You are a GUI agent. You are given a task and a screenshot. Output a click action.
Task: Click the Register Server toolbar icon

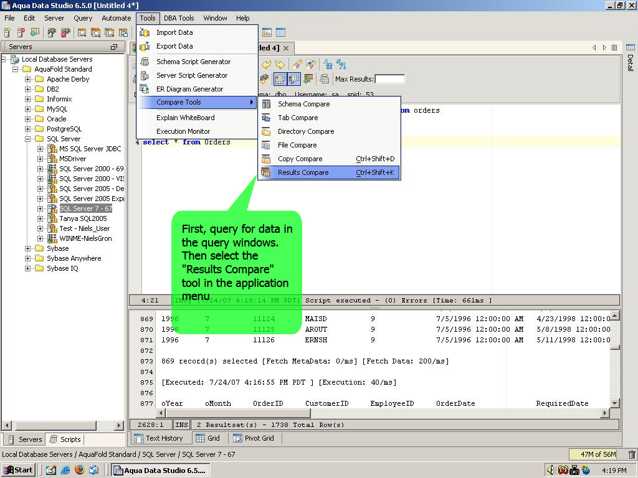(x=7, y=32)
